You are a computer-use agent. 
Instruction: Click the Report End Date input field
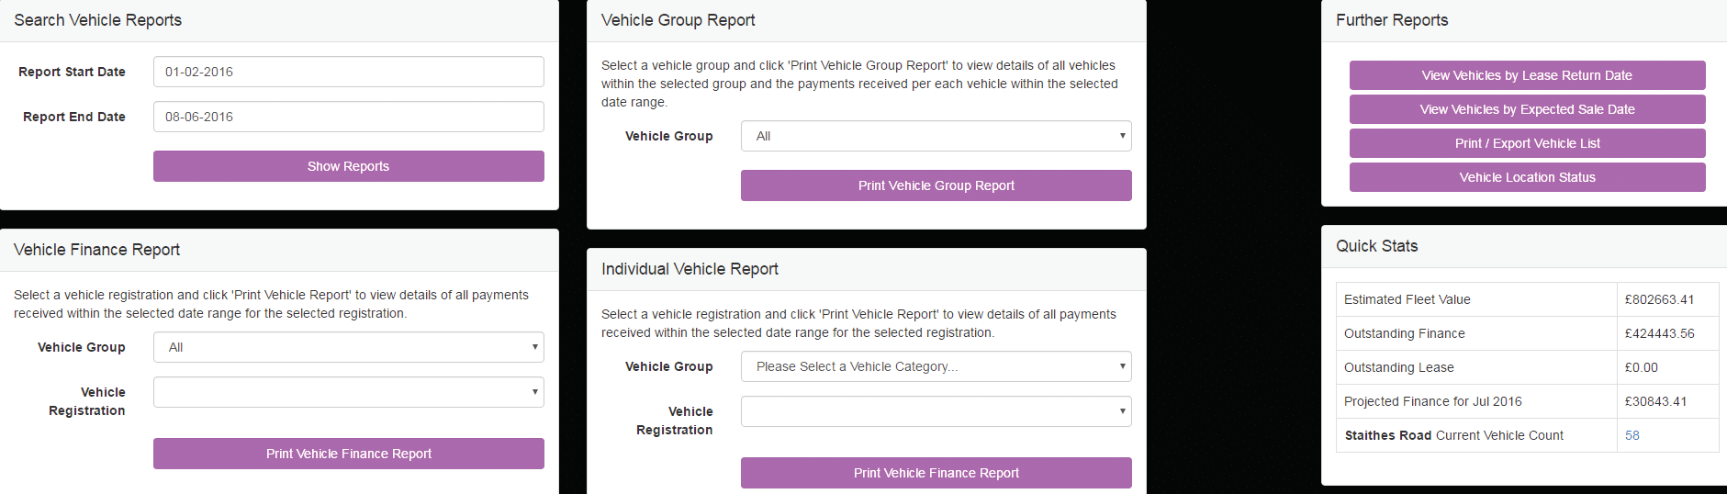348,117
